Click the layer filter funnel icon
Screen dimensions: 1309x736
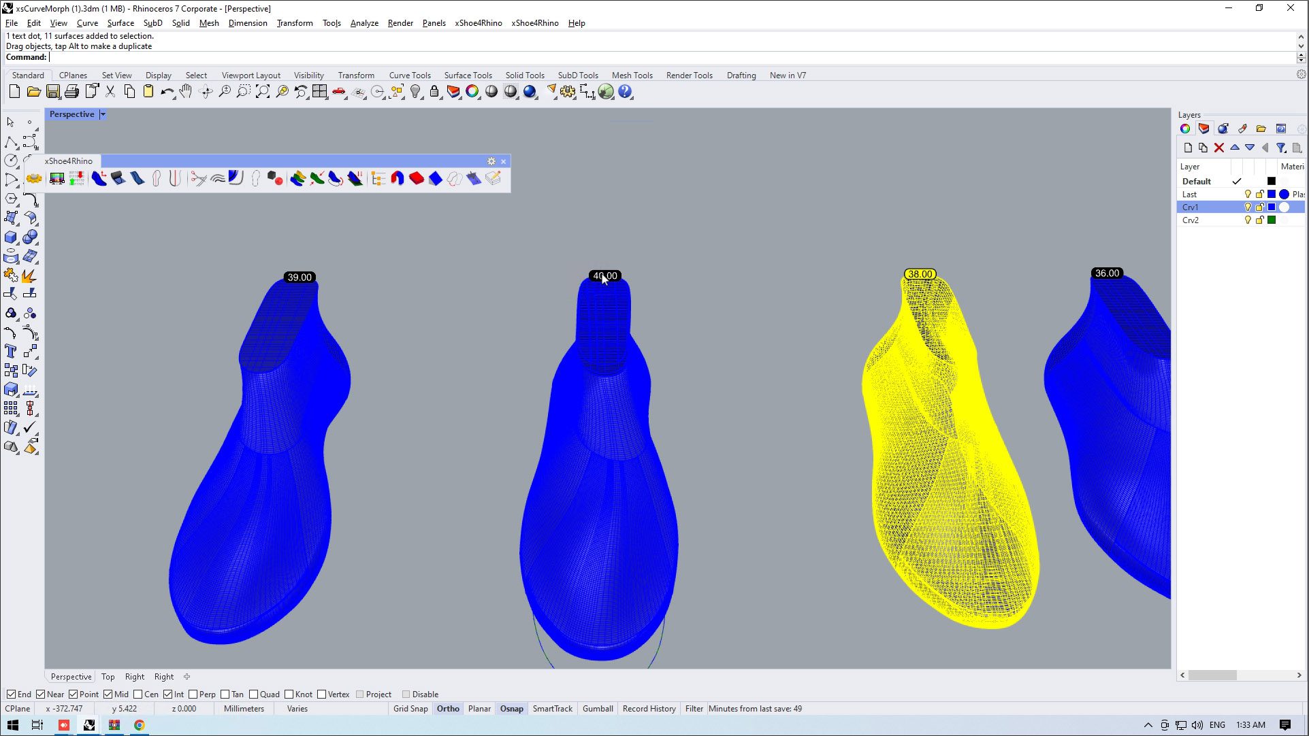[1280, 148]
